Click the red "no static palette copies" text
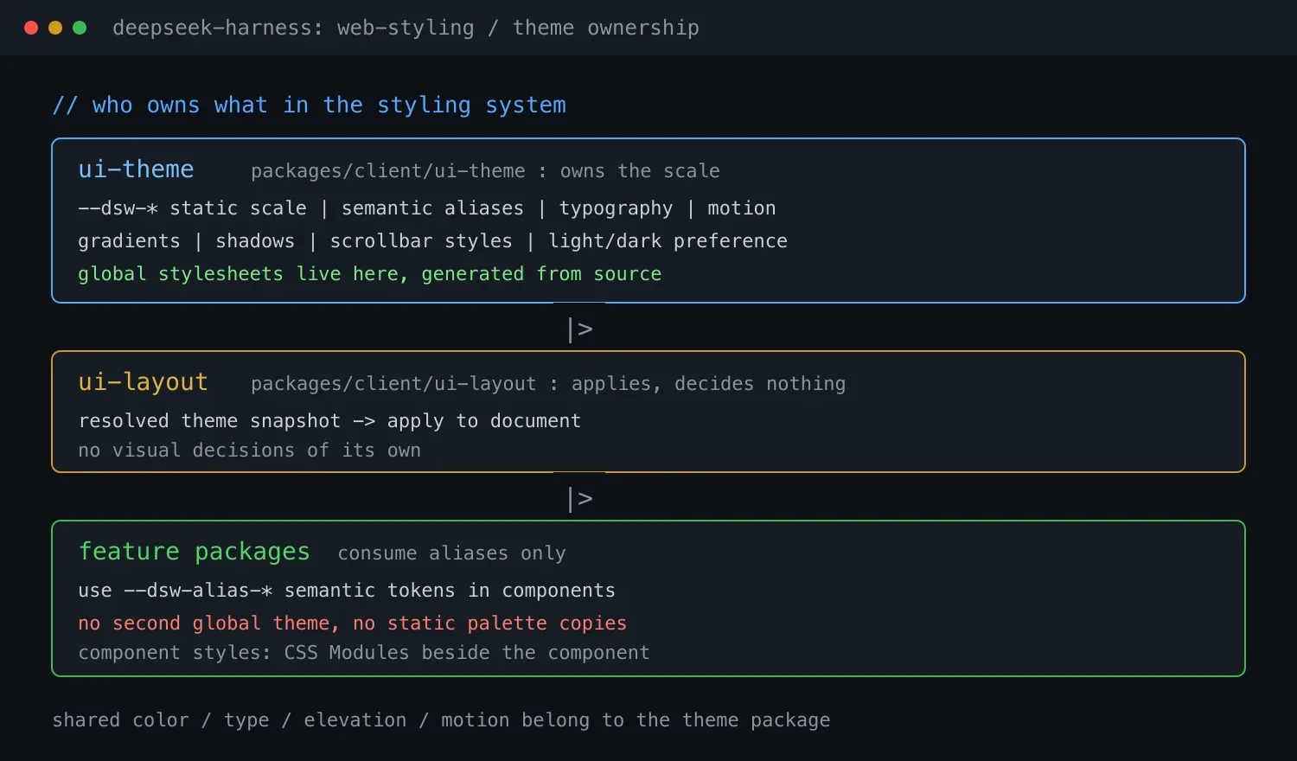 (x=489, y=624)
